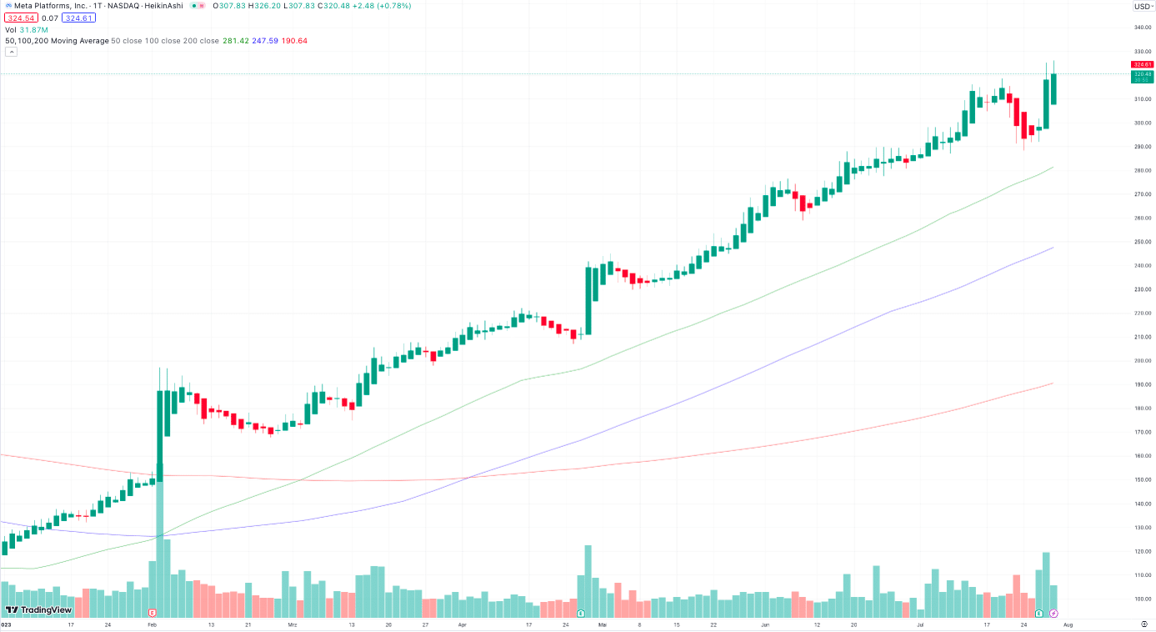Click the Apr label on time axis
Image resolution: width=1156 pixels, height=632 pixels.
point(462,624)
